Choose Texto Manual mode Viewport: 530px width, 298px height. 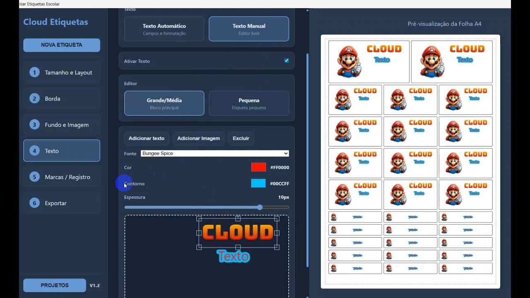click(249, 29)
